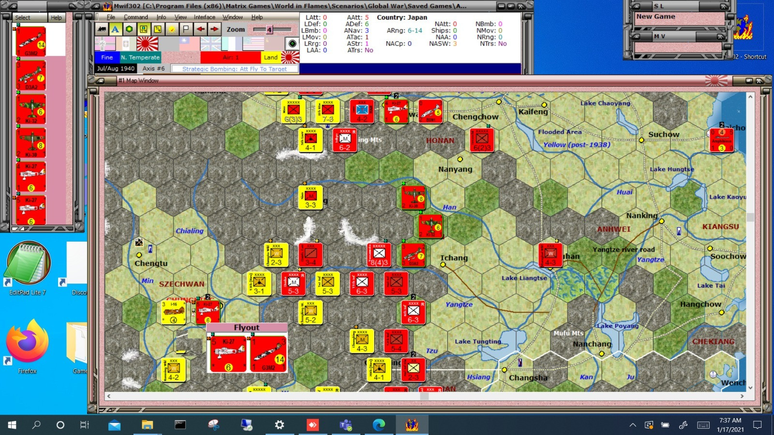
Task: Open the File menu
Action: tap(111, 17)
